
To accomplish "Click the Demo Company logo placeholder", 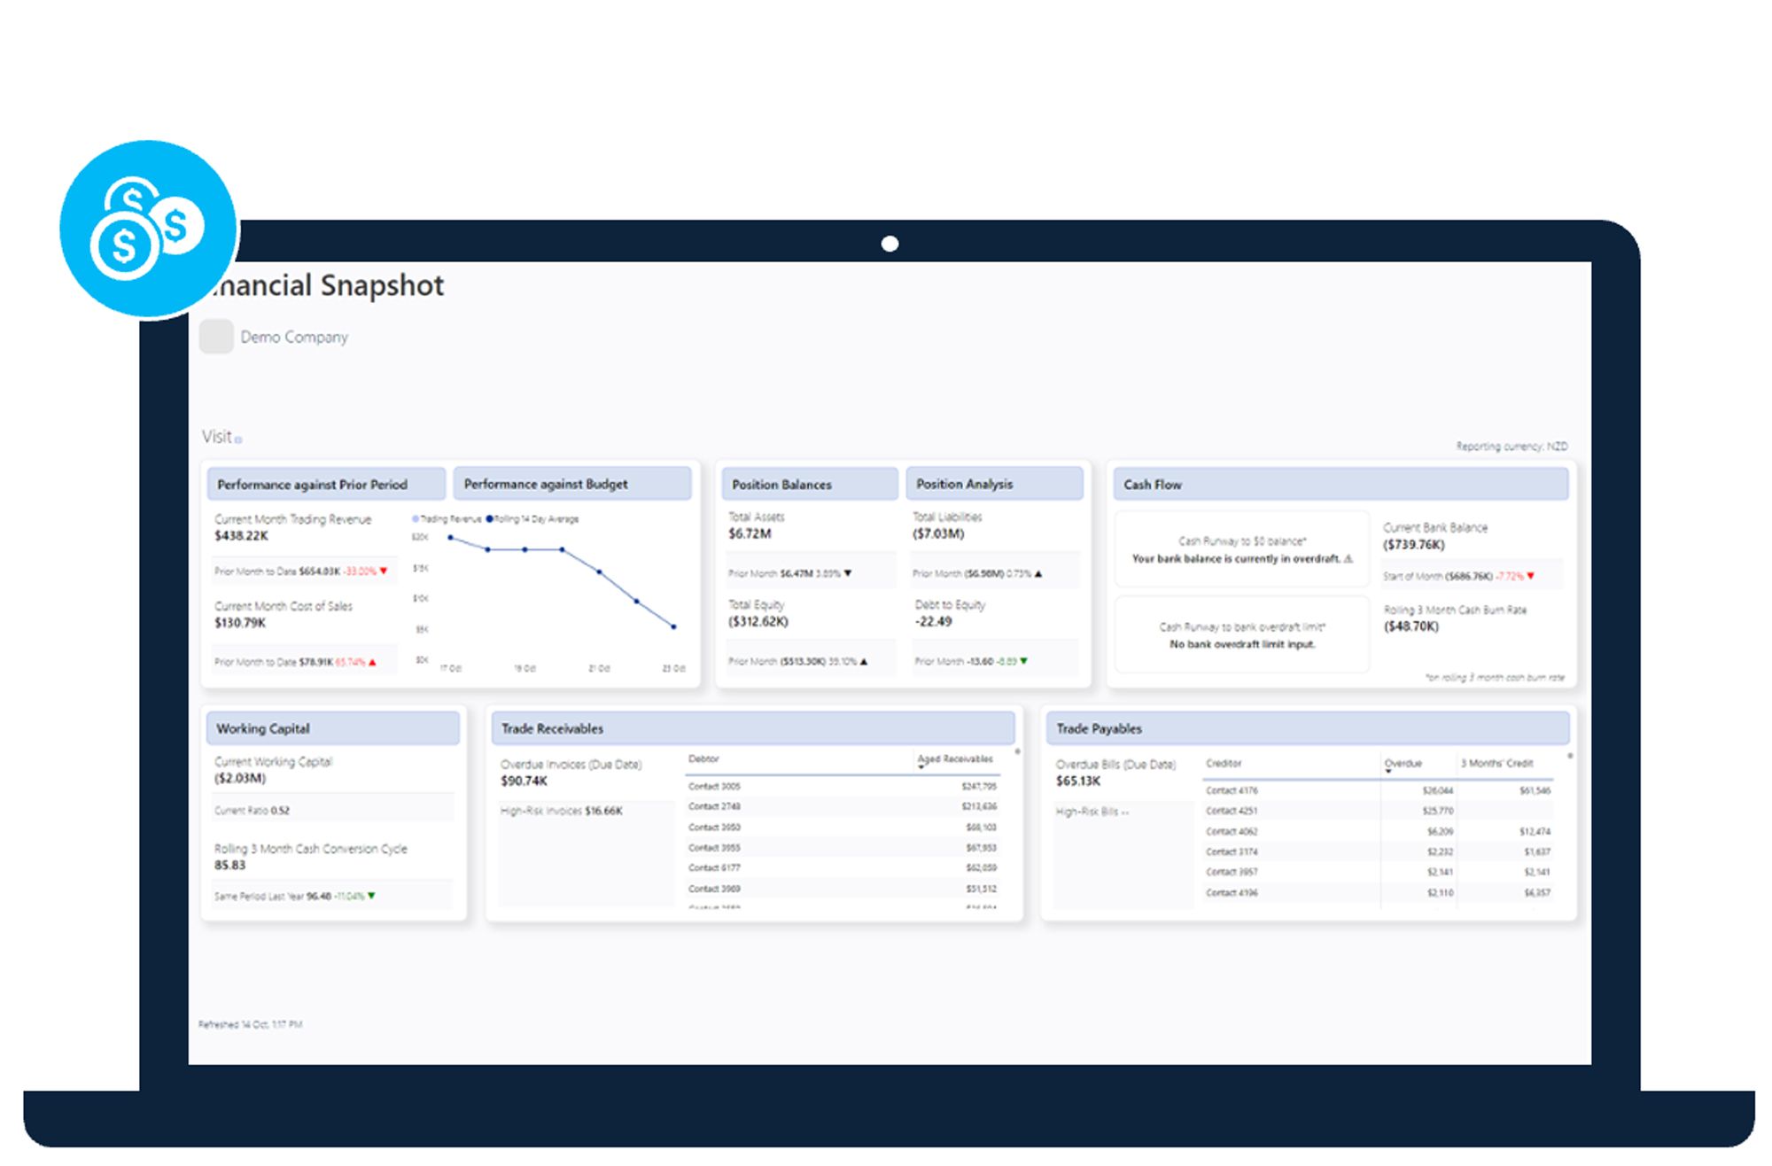I will tap(216, 337).
